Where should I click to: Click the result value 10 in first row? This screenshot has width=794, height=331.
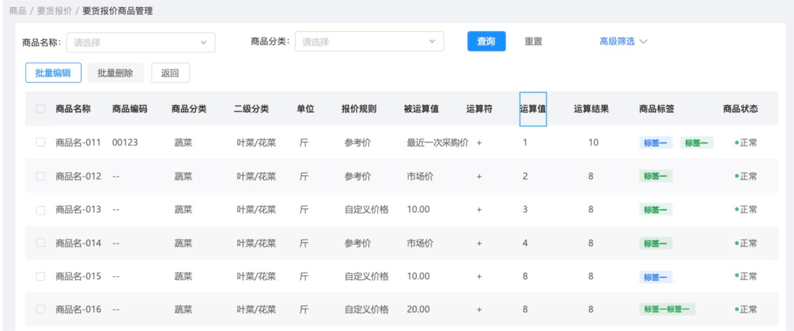(593, 142)
